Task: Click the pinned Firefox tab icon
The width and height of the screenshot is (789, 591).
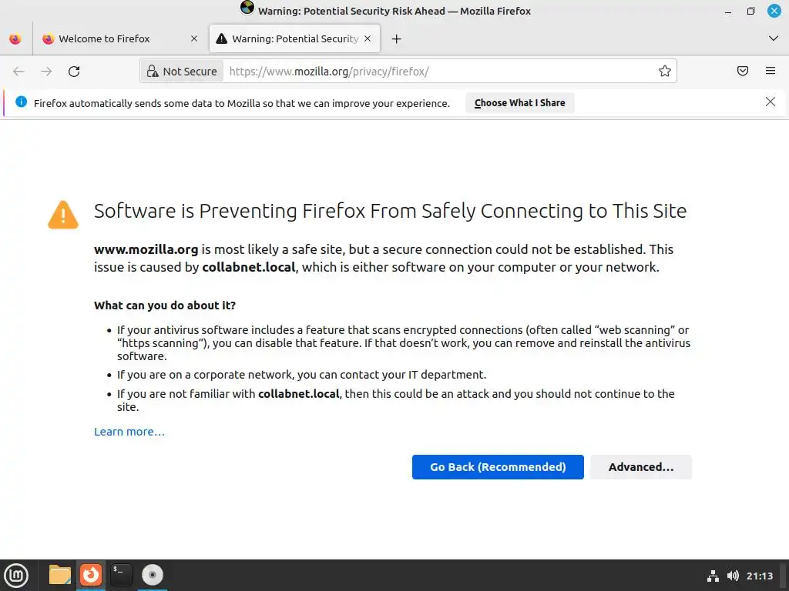Action: point(15,39)
